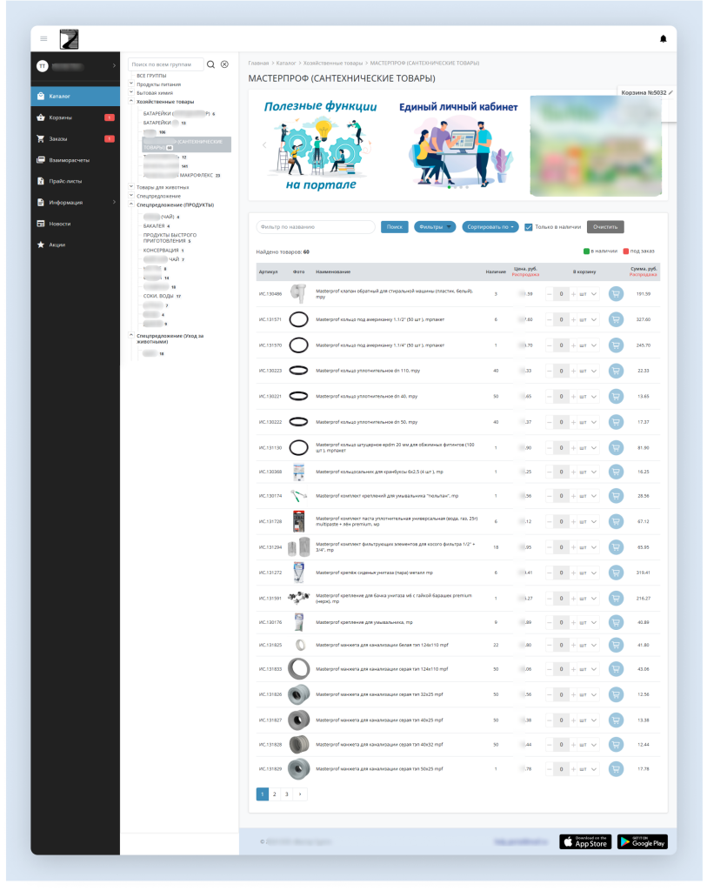Open Акции via the star icon in sidebar
This screenshot has height=891, width=707.
coord(40,245)
